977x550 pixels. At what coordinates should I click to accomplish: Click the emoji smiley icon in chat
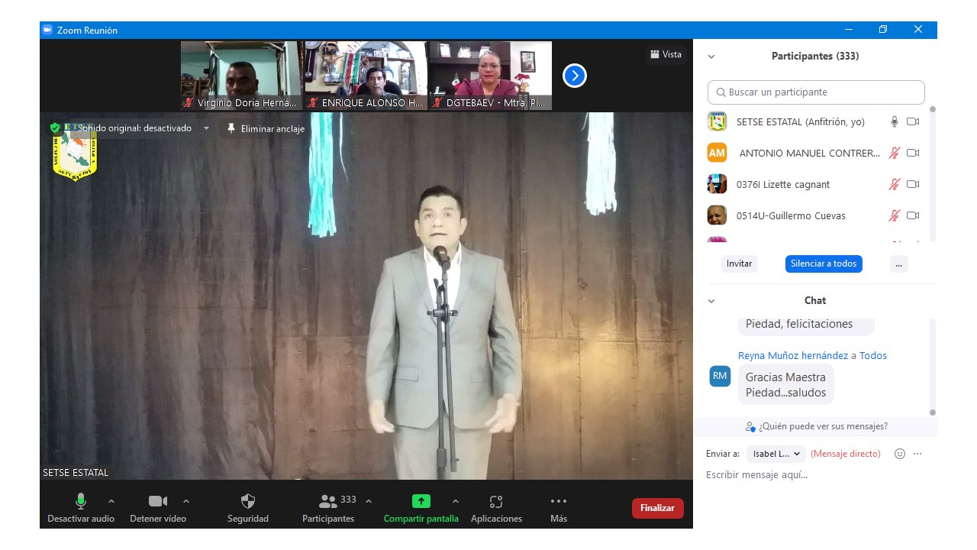point(900,454)
